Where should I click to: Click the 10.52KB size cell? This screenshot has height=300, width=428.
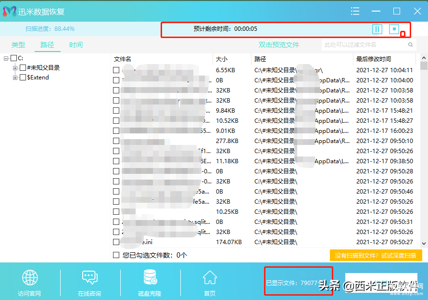[x=227, y=121]
